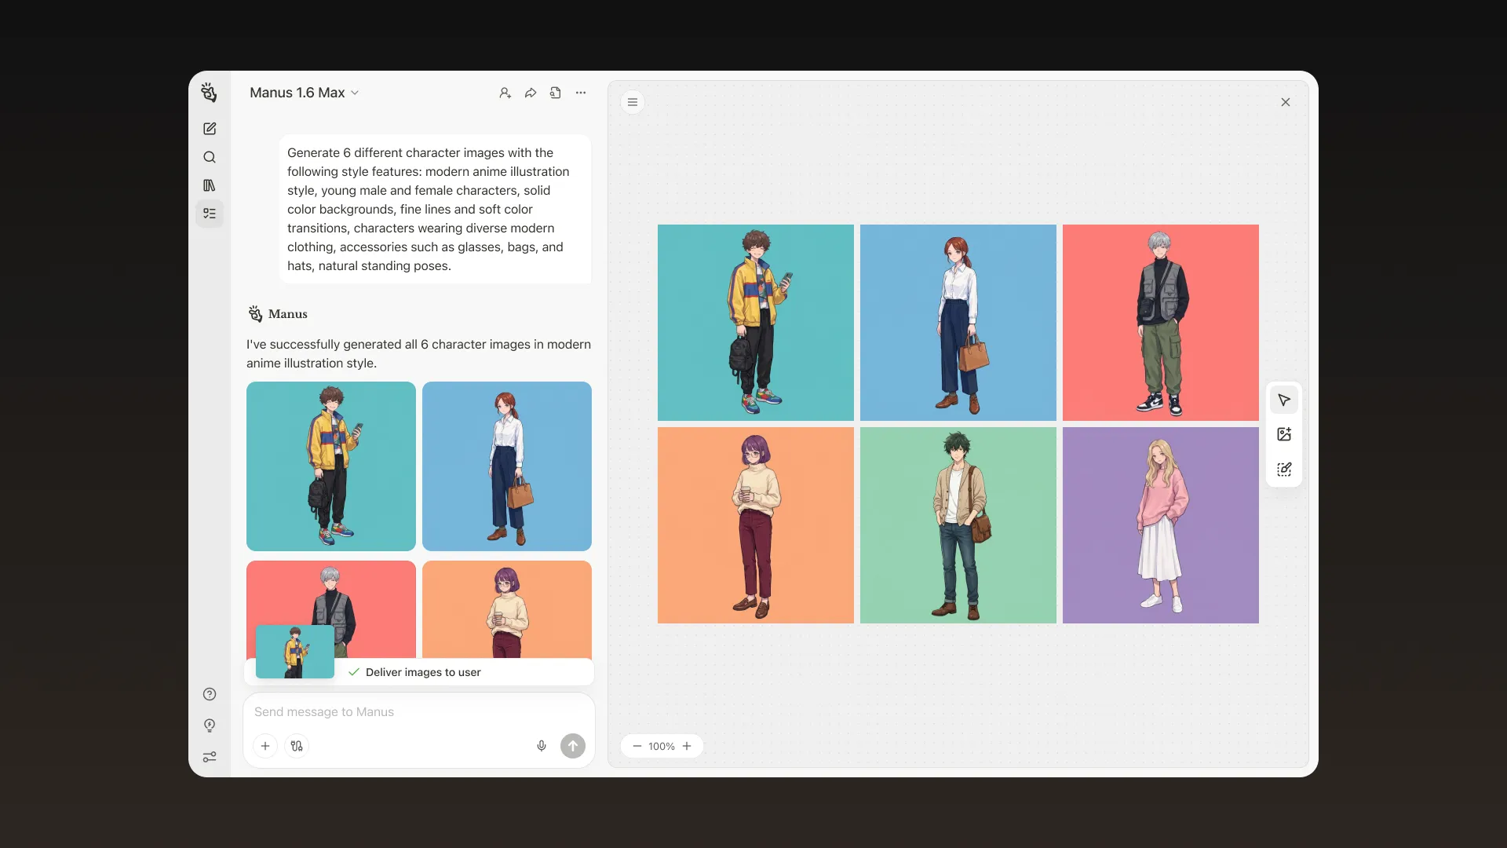Share the conversation using the share arrow
This screenshot has height=848, width=1507.
tap(530, 92)
